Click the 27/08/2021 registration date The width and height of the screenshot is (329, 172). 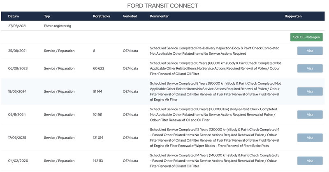click(17, 26)
